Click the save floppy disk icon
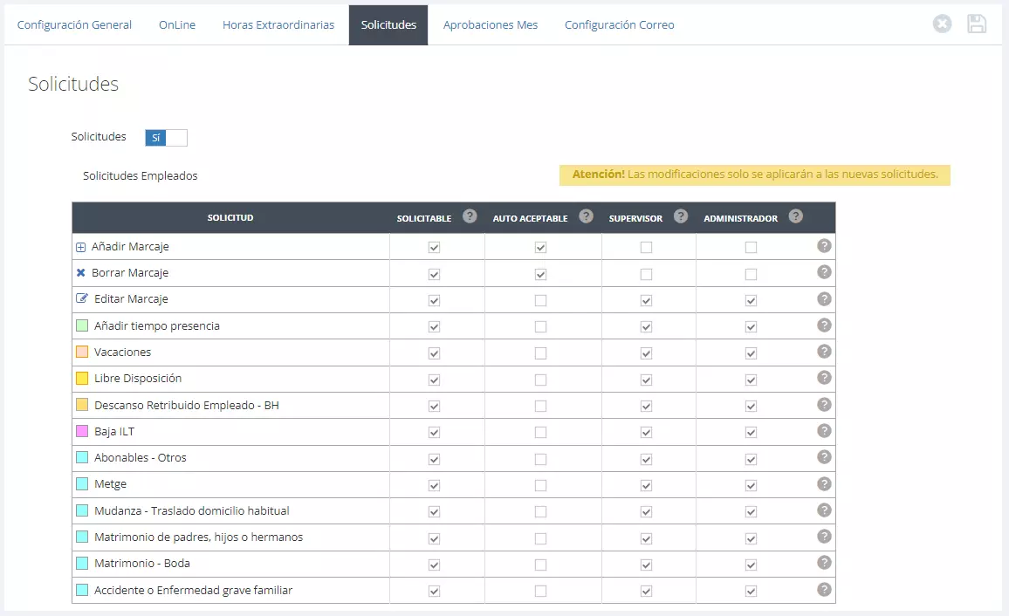The height and width of the screenshot is (616, 1009). pos(976,24)
